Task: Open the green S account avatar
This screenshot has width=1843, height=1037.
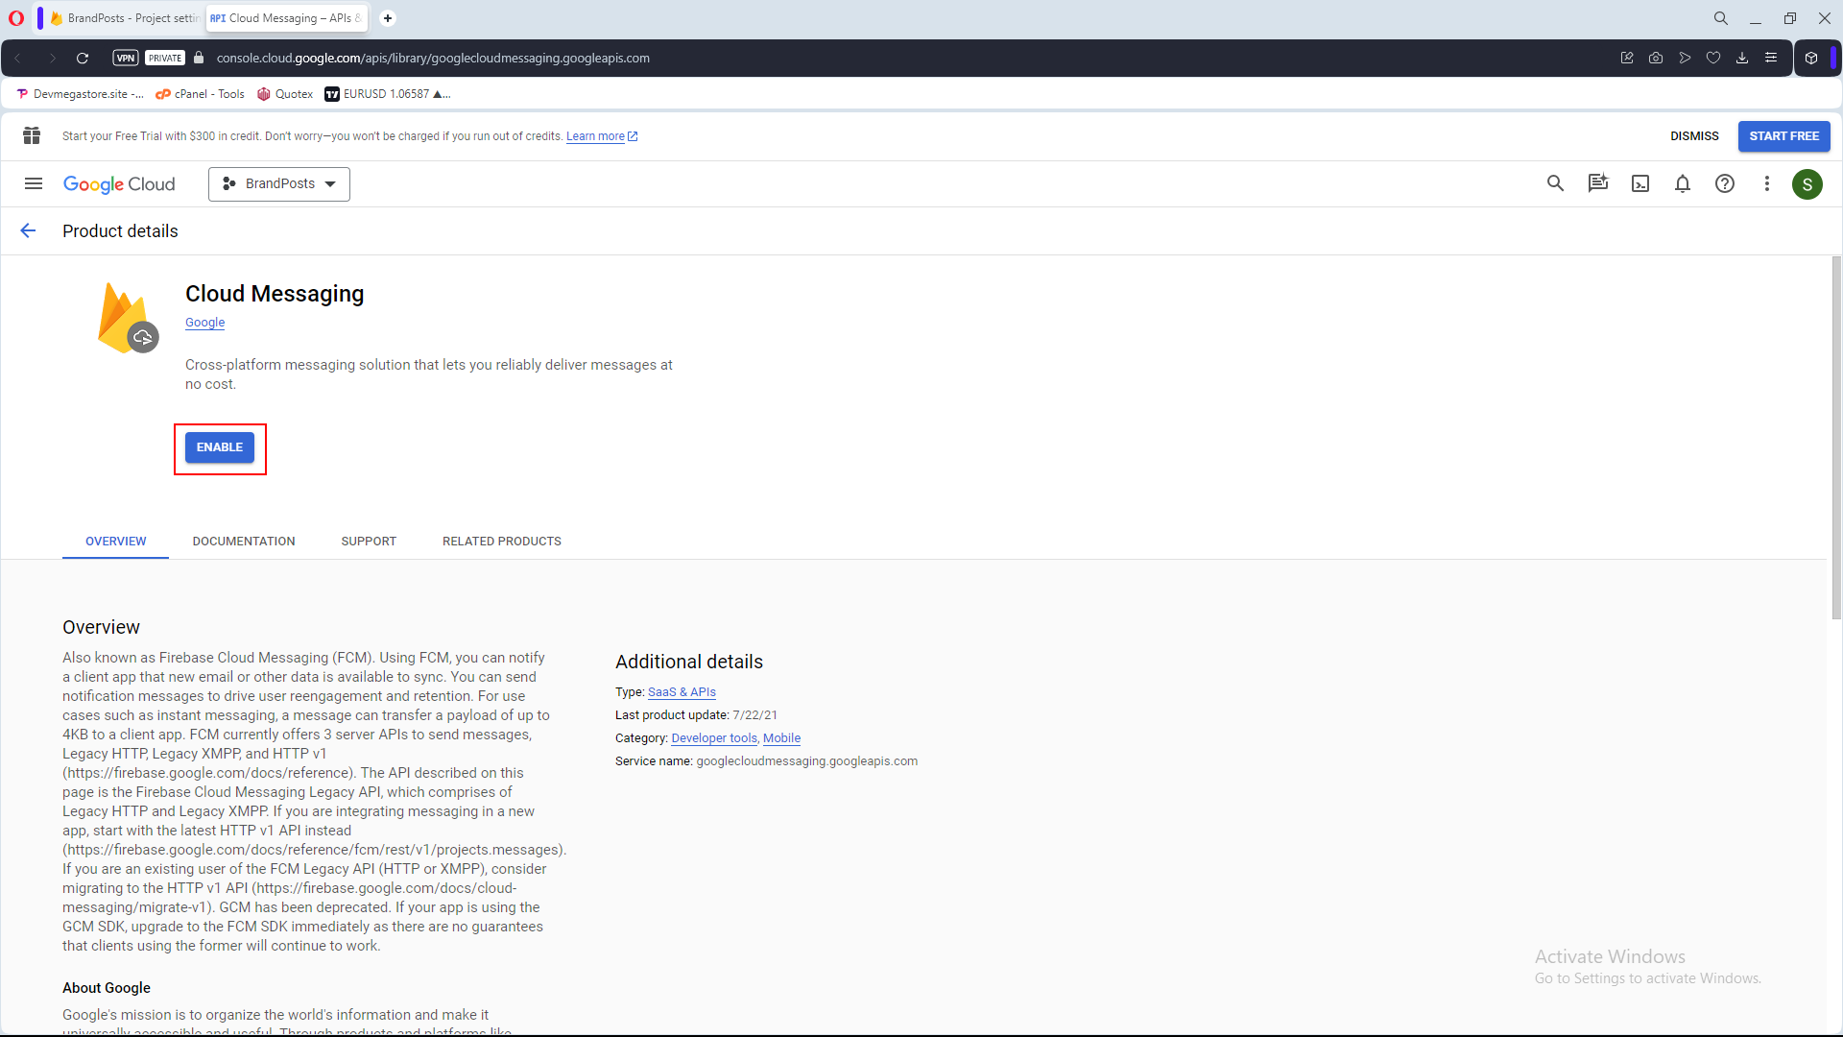Action: point(1807,184)
